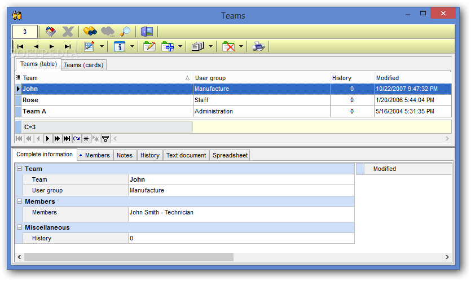Open dropdown next to information icon
The height and width of the screenshot is (281, 471).
[x=132, y=46]
